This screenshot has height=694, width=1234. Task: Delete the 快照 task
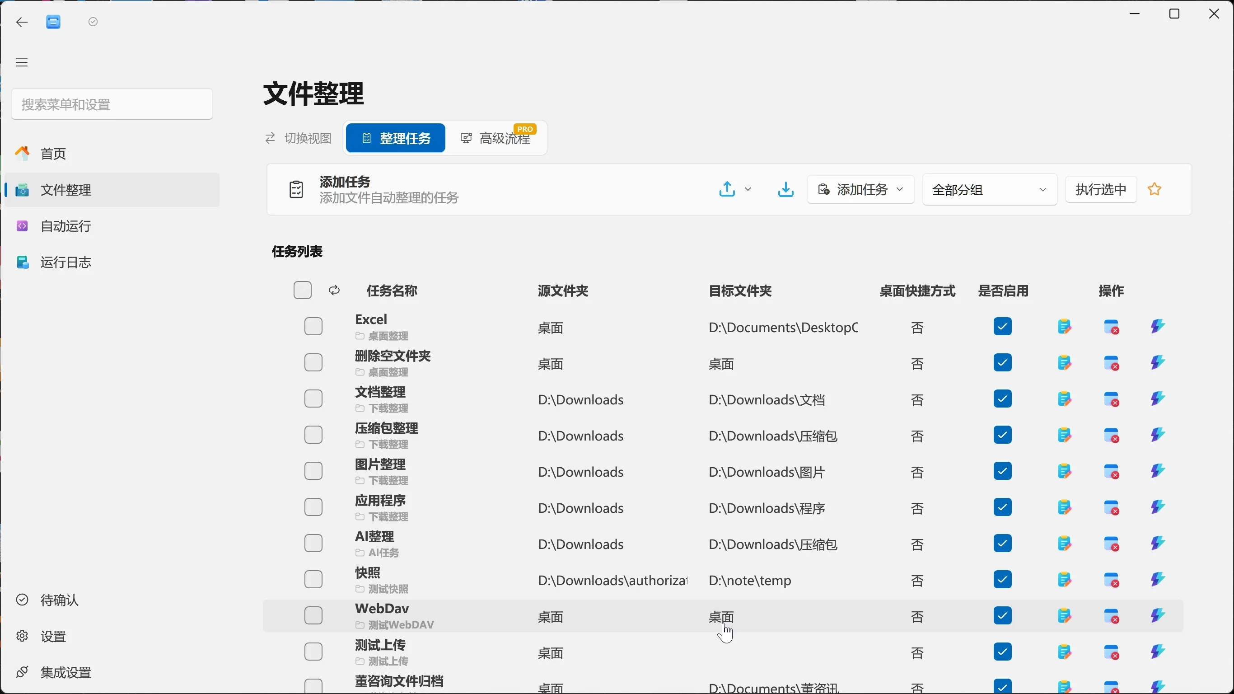click(x=1112, y=580)
